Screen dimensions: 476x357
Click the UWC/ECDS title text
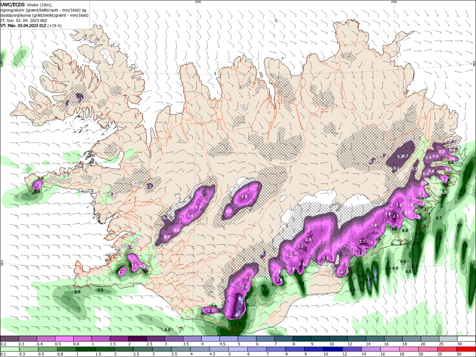point(12,4)
